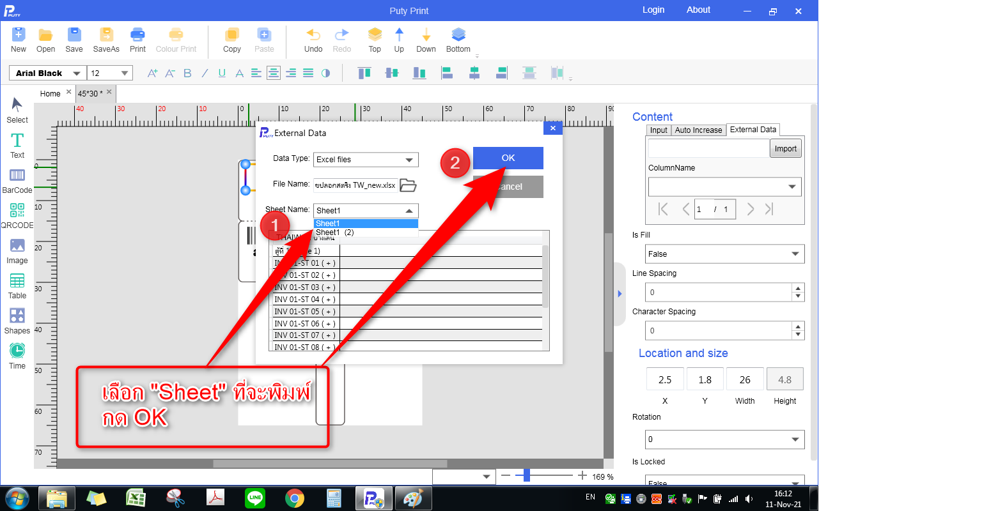Screen dimensions: 991x511
Task: Switch to the Home tab
Action: (51, 94)
